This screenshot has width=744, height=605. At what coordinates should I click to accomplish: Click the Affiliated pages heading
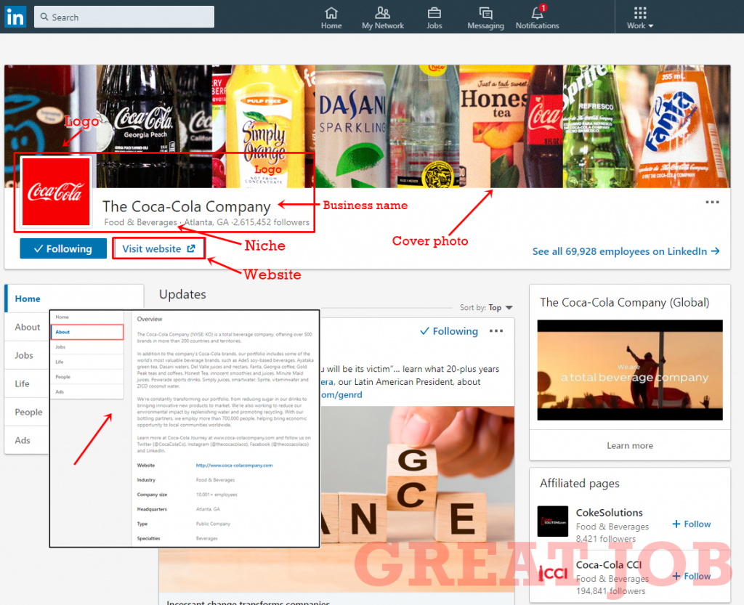[x=579, y=483]
